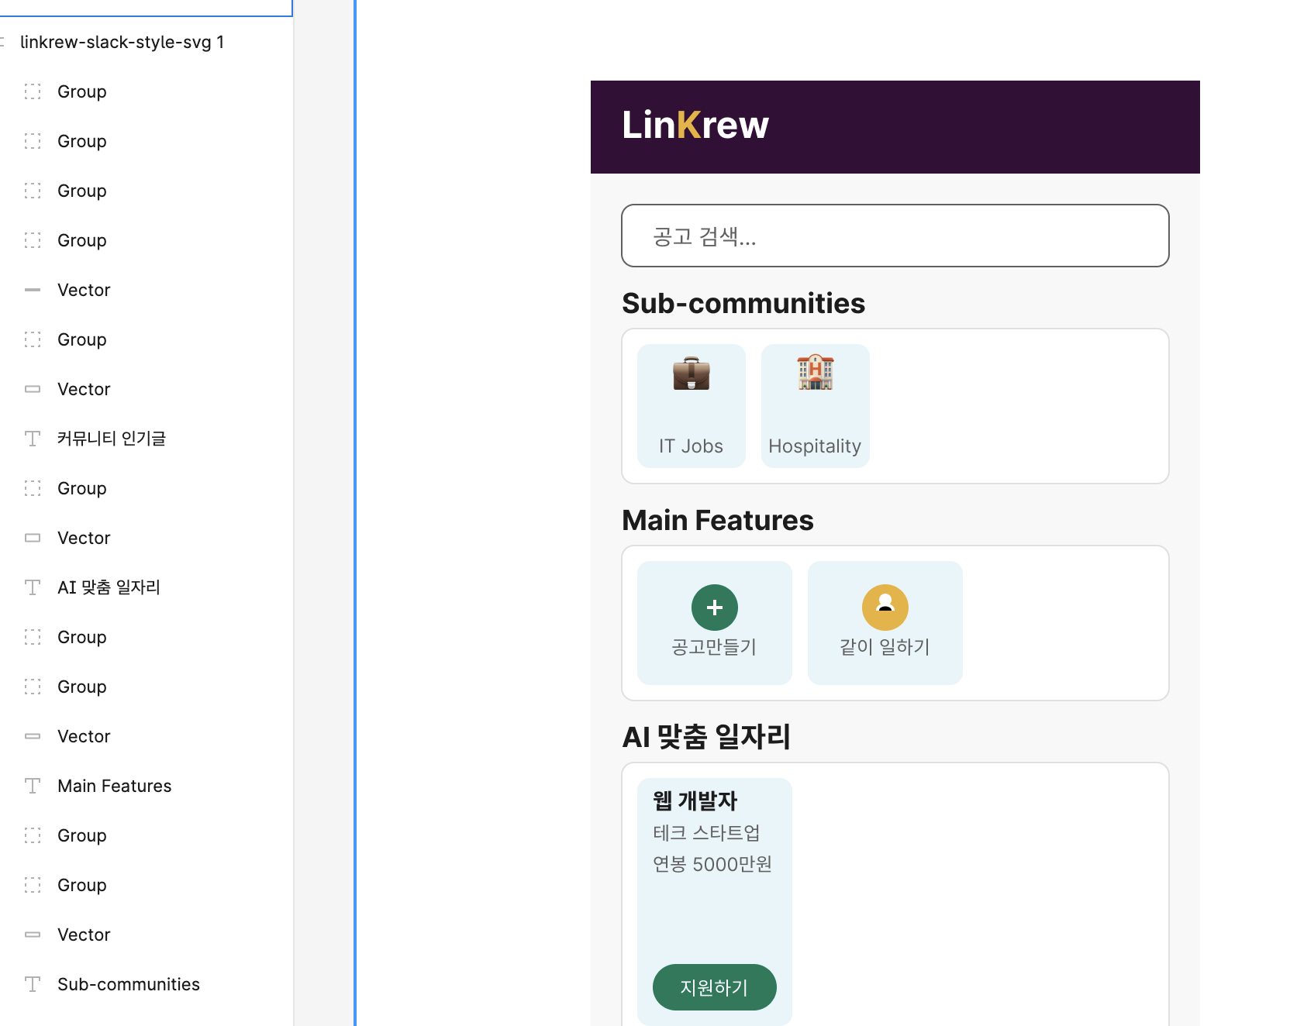Click the text icon beside 커뮤니티 인기글 layer
Image resolution: width=1290 pixels, height=1026 pixels.
click(33, 439)
